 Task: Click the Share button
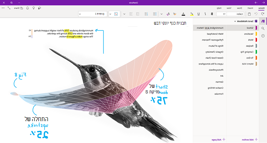tap(18, 8)
